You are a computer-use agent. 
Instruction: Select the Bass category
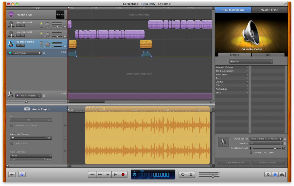[x=232, y=78]
